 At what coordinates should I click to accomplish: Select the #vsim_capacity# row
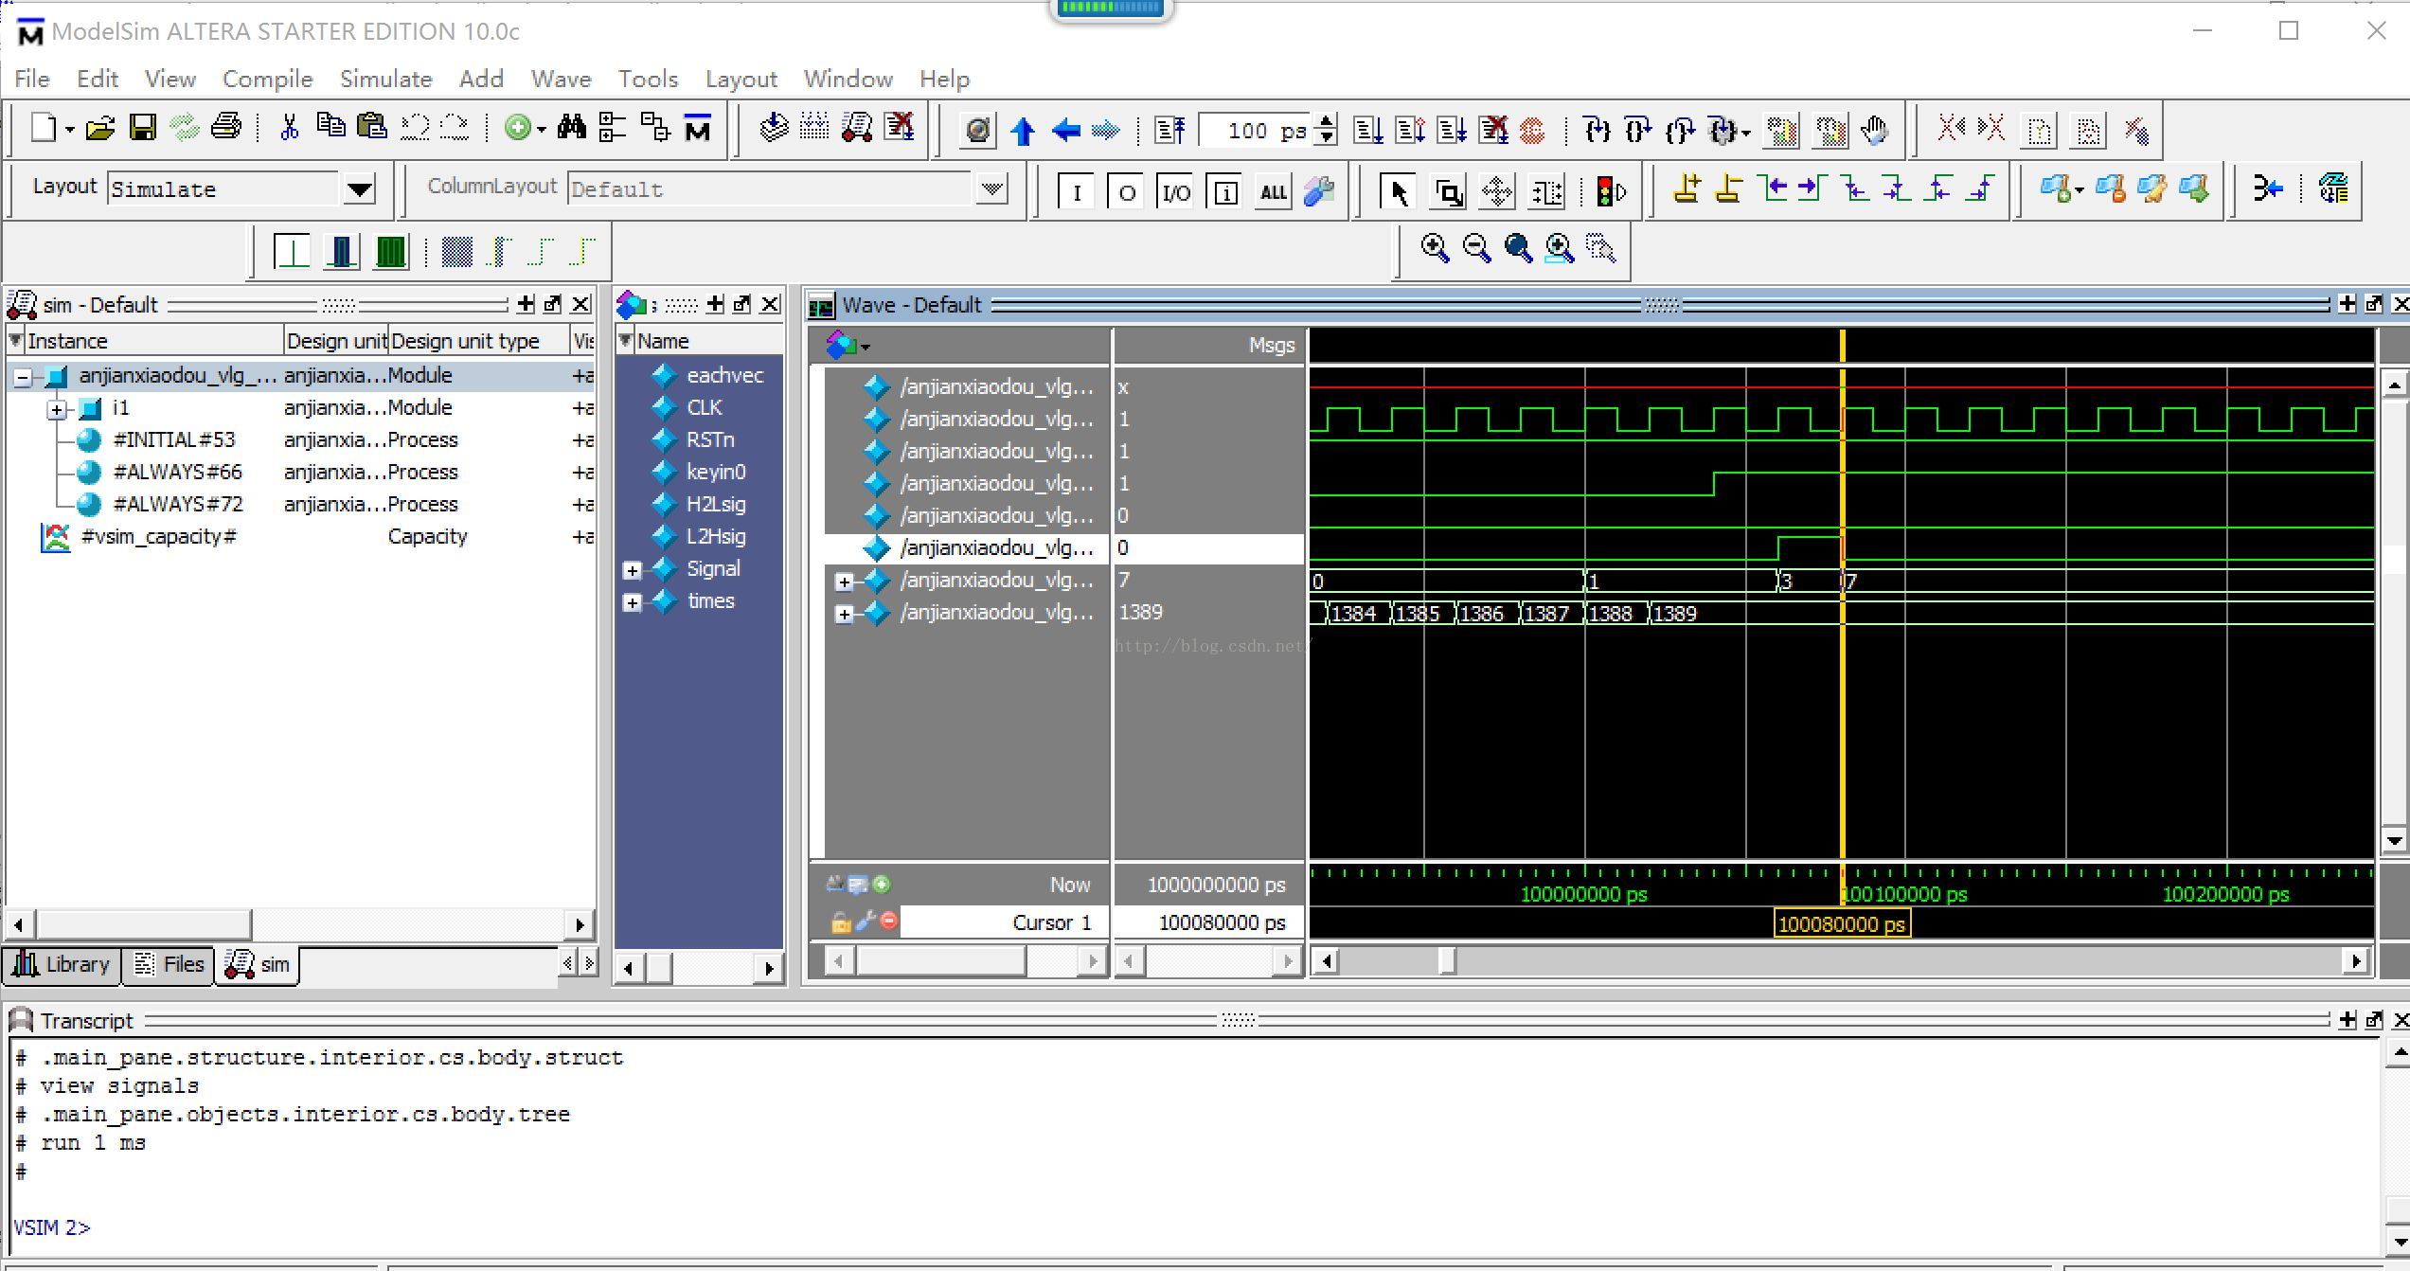[301, 536]
